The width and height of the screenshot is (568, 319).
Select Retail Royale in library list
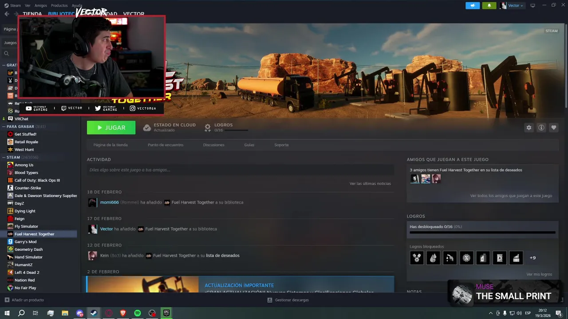pyautogui.click(x=26, y=142)
